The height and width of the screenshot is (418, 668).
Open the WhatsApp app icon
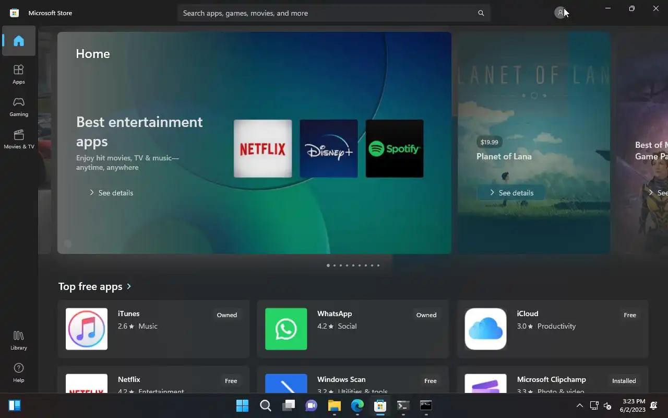tap(286, 329)
